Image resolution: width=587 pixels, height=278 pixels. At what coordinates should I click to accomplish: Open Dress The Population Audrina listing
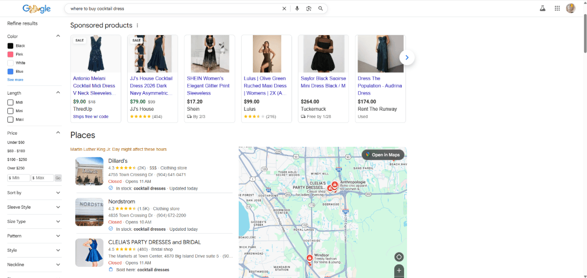coord(380,86)
